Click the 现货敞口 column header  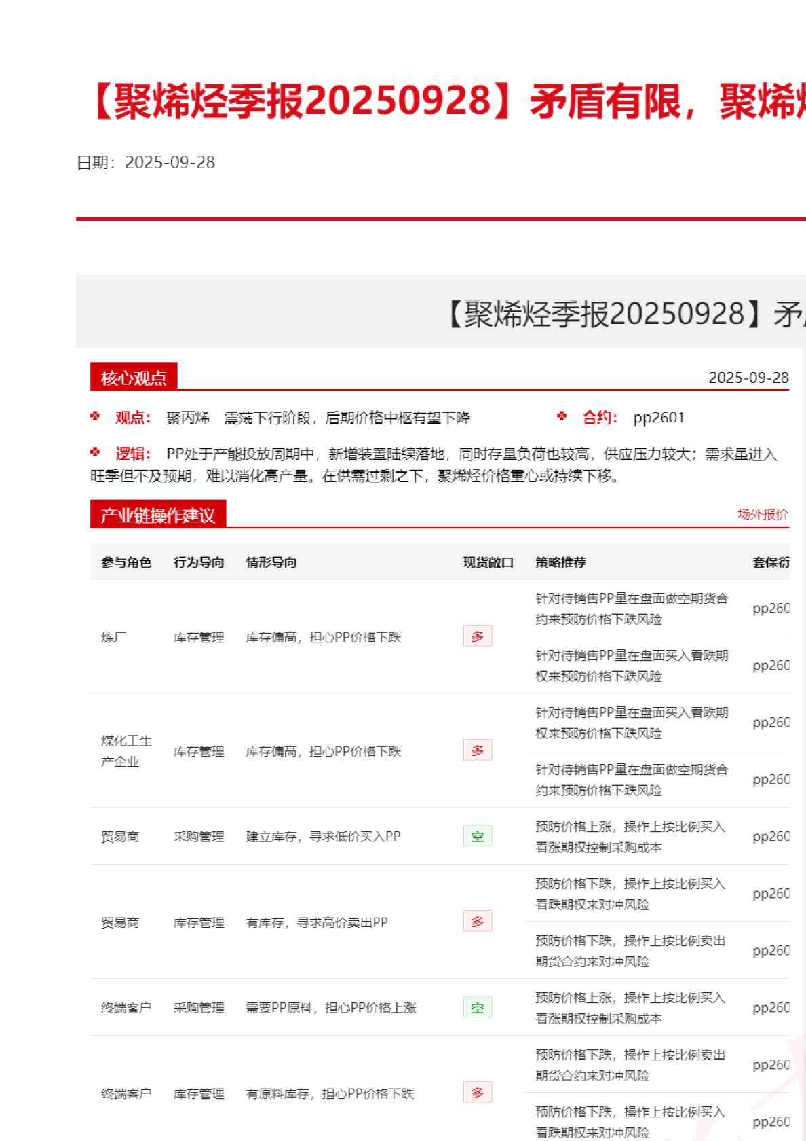[x=488, y=562]
